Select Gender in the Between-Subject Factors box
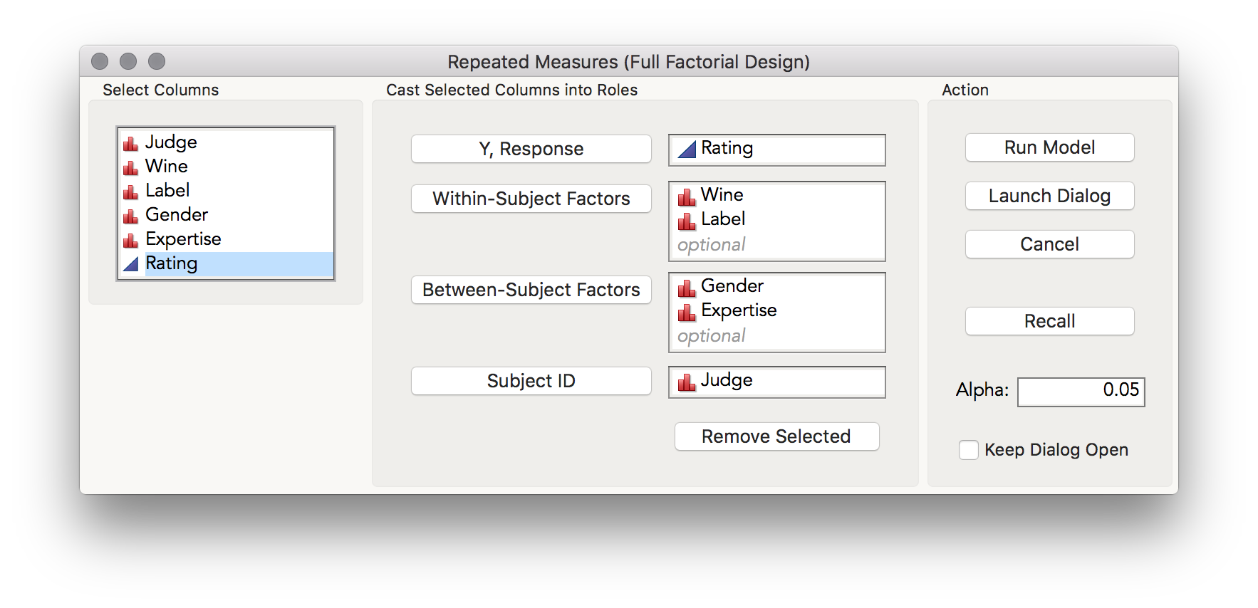 point(732,286)
